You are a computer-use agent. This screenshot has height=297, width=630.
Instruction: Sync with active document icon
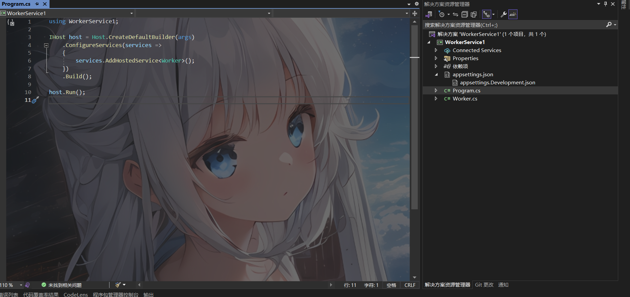(455, 14)
